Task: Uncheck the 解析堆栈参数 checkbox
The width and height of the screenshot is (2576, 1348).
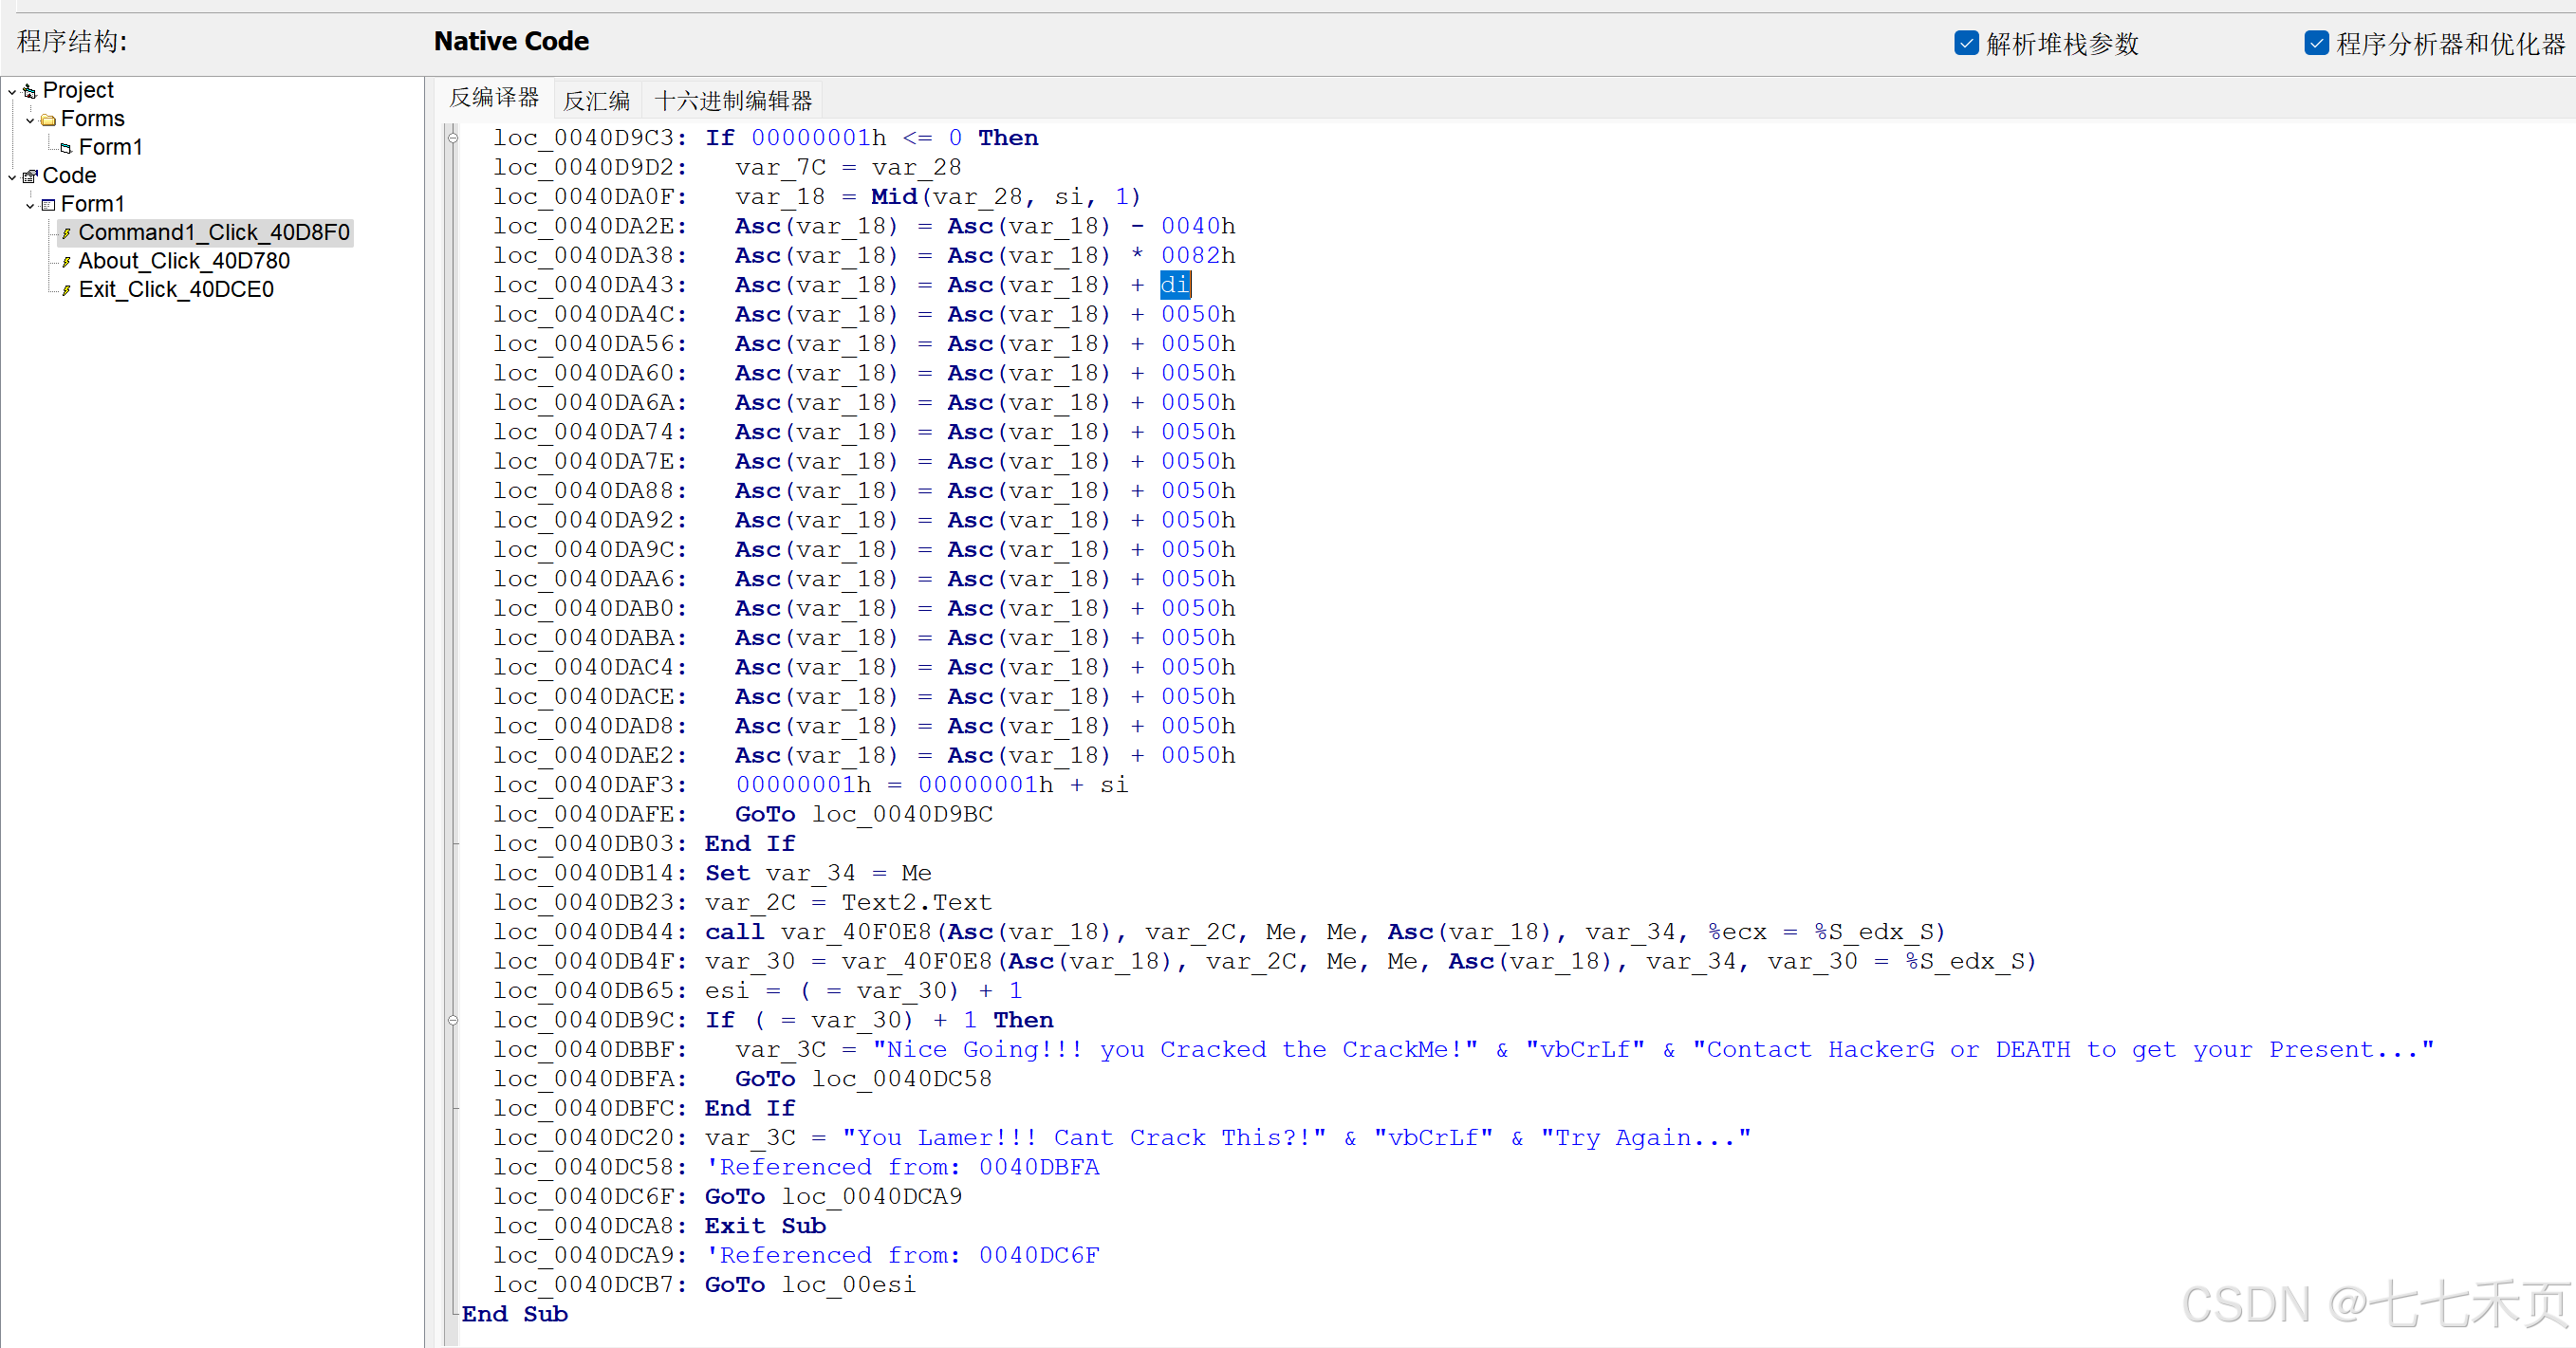Action: (1965, 43)
